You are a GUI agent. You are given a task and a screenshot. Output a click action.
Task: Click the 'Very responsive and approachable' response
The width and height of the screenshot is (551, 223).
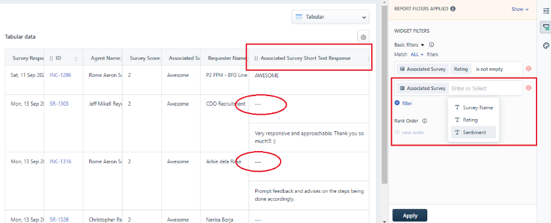pos(309,138)
